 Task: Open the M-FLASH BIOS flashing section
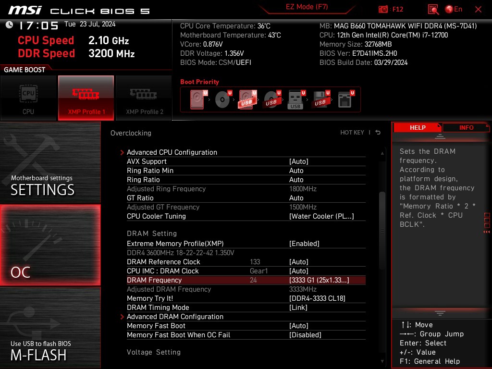(x=50, y=328)
